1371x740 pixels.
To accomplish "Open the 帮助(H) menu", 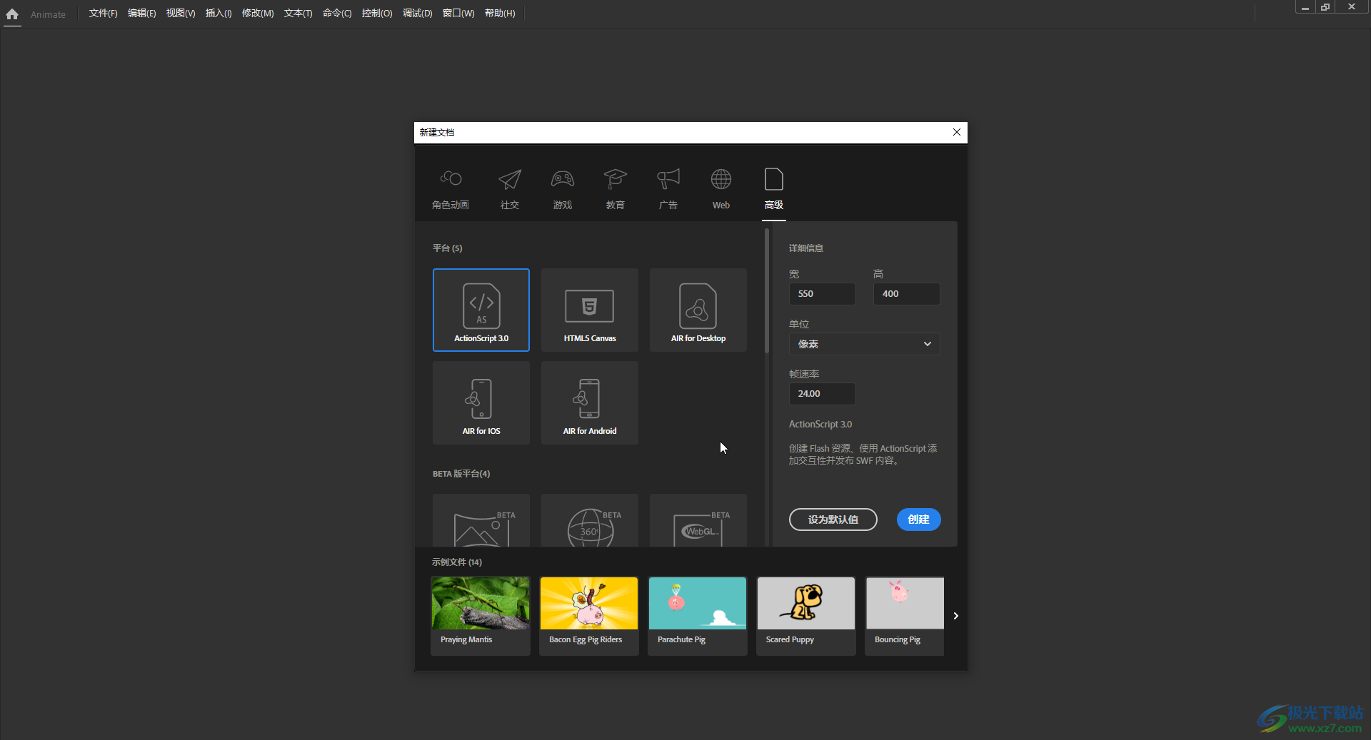I will tap(500, 14).
